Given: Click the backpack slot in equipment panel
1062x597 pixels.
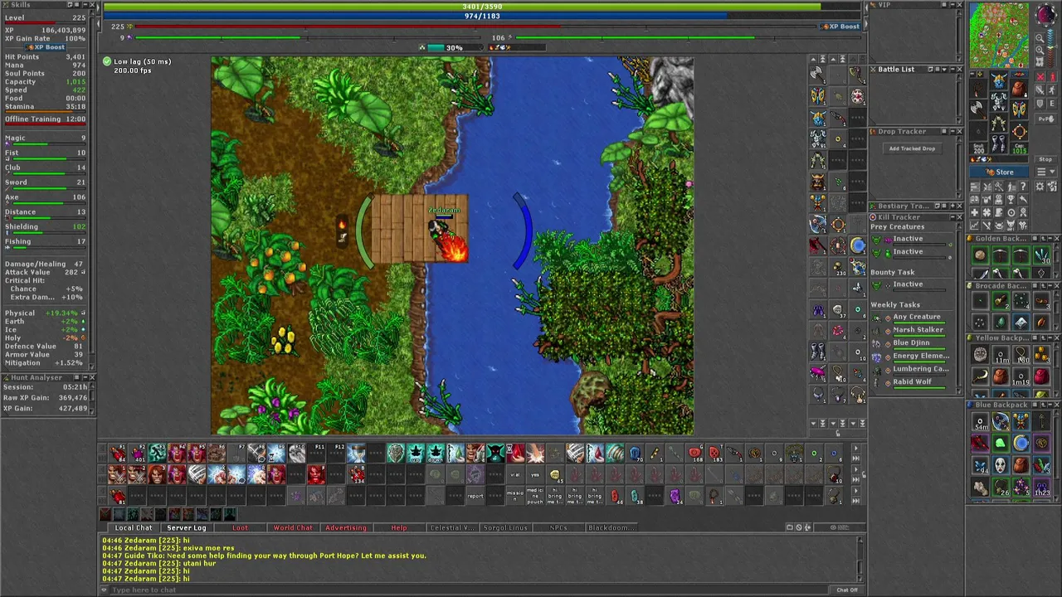Looking at the screenshot, I should tap(1019, 89).
